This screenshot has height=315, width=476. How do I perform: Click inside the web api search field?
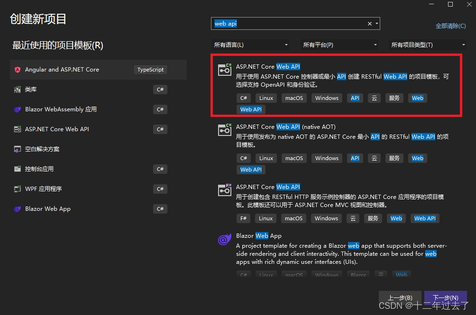tap(284, 23)
